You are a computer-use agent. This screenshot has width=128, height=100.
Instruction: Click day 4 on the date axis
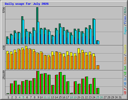[x=19, y=97]
